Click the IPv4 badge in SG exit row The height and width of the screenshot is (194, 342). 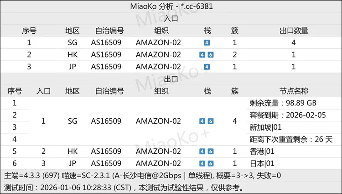click(202, 121)
